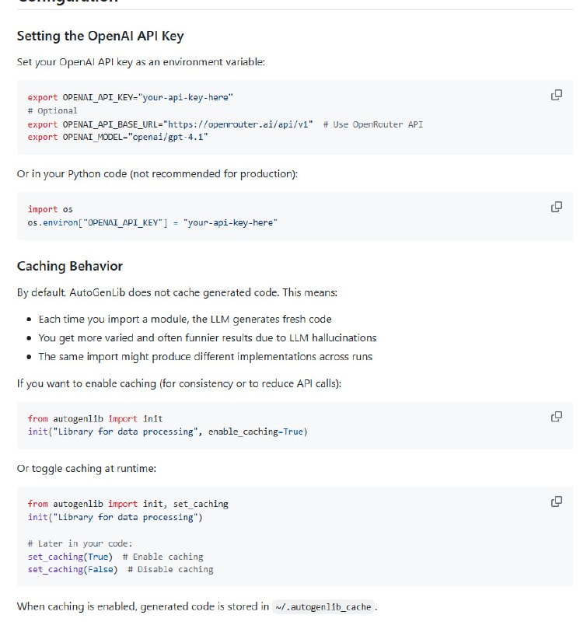Screen dimensions: 587x622
Task: Copy the os.environ Python code block
Action: coord(556,207)
